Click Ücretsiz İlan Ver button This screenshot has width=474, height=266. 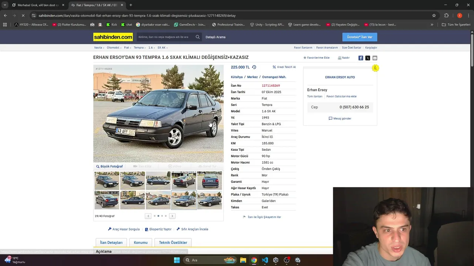[x=360, y=37]
